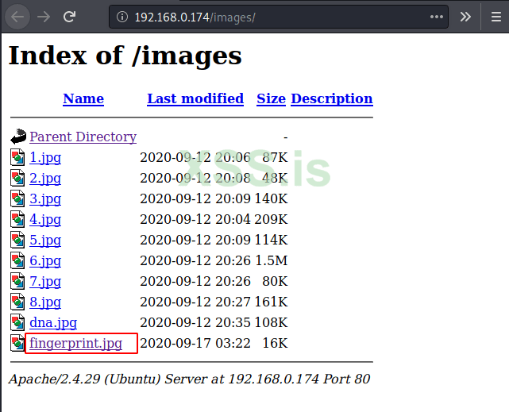Select the 161K size of 8.jpg

[271, 302]
